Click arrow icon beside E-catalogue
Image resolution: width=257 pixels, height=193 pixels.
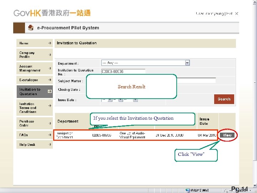coord(50,80)
